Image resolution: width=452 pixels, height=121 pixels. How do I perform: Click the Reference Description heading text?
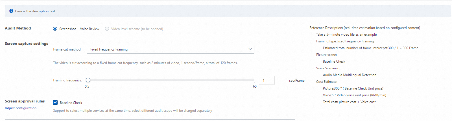(x=364, y=28)
